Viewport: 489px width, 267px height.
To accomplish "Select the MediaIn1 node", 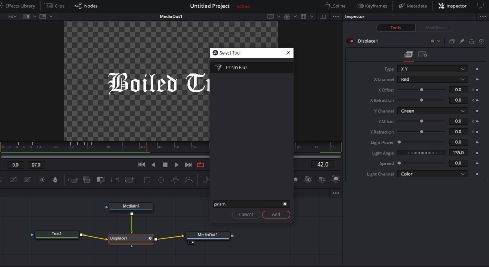I will (131, 207).
